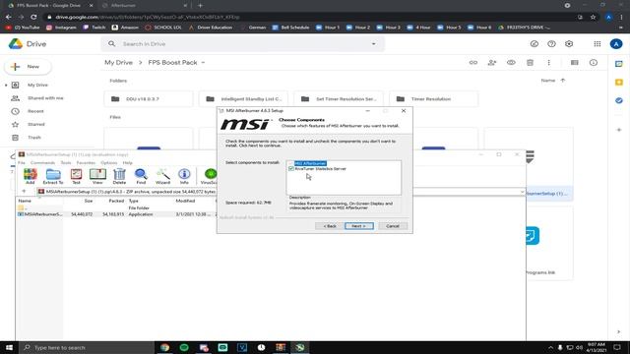630x354 pixels.
Task: Open the Tools menu in WinRAR
Action: point(66,162)
